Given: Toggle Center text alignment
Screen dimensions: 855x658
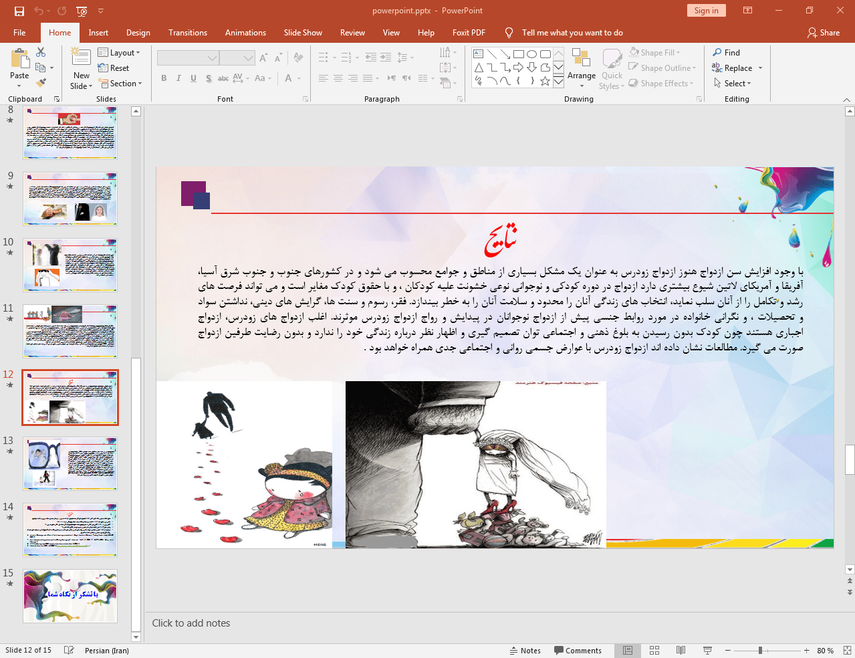Looking at the screenshot, I should [x=338, y=78].
